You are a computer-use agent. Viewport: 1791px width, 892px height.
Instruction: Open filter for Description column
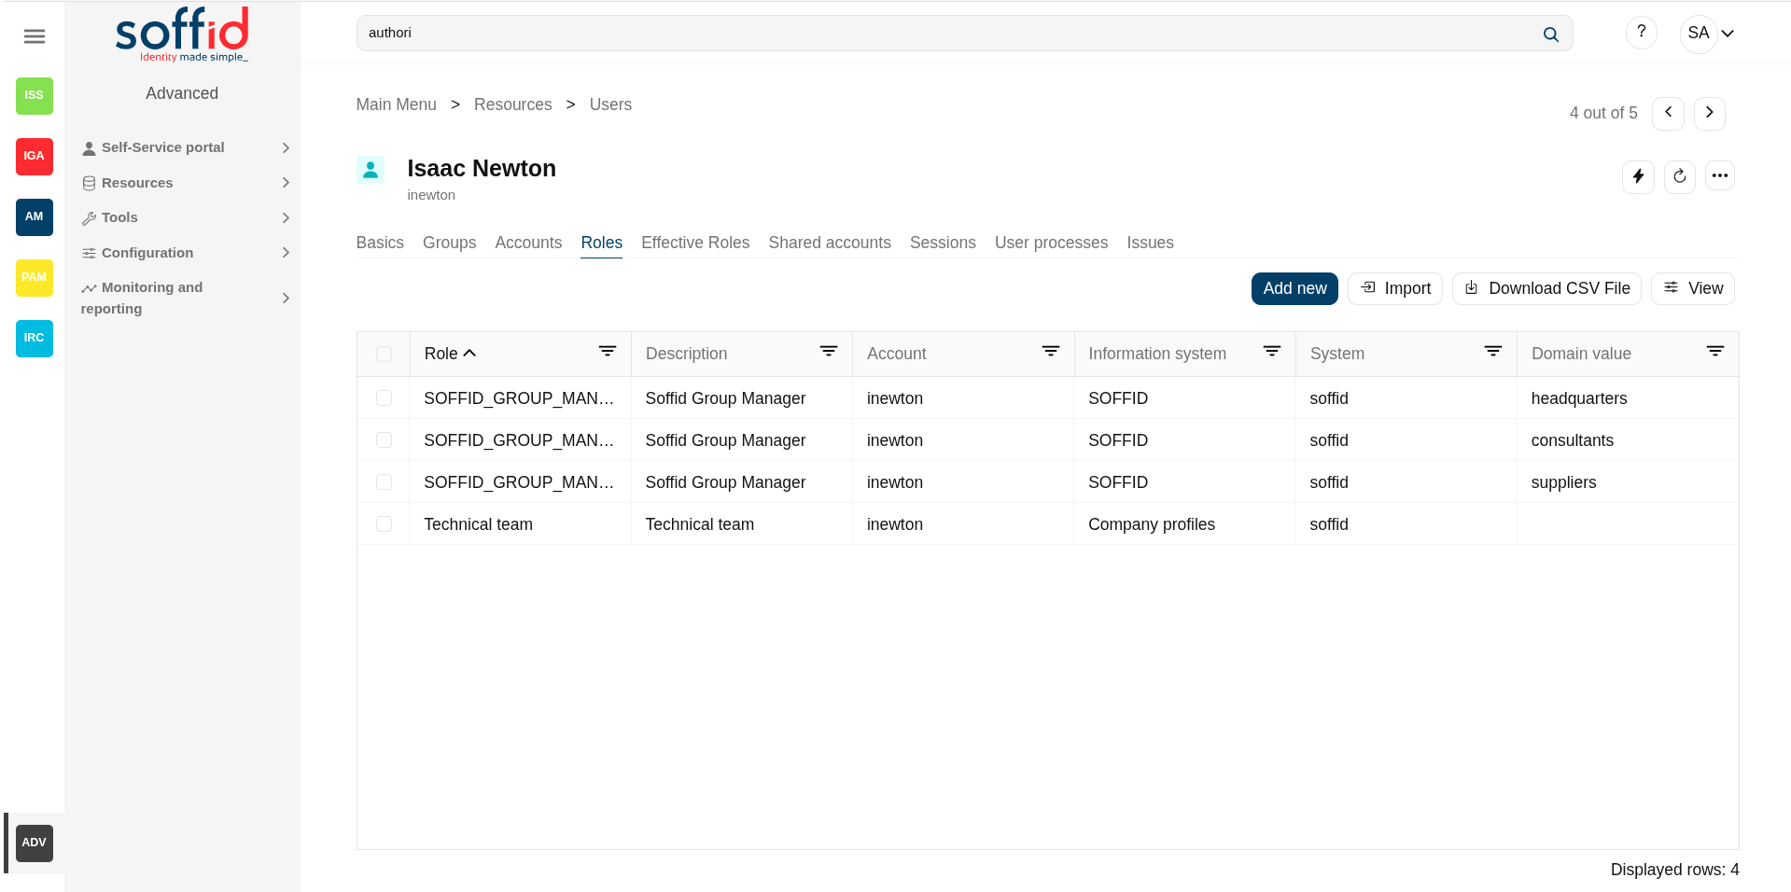(x=829, y=352)
